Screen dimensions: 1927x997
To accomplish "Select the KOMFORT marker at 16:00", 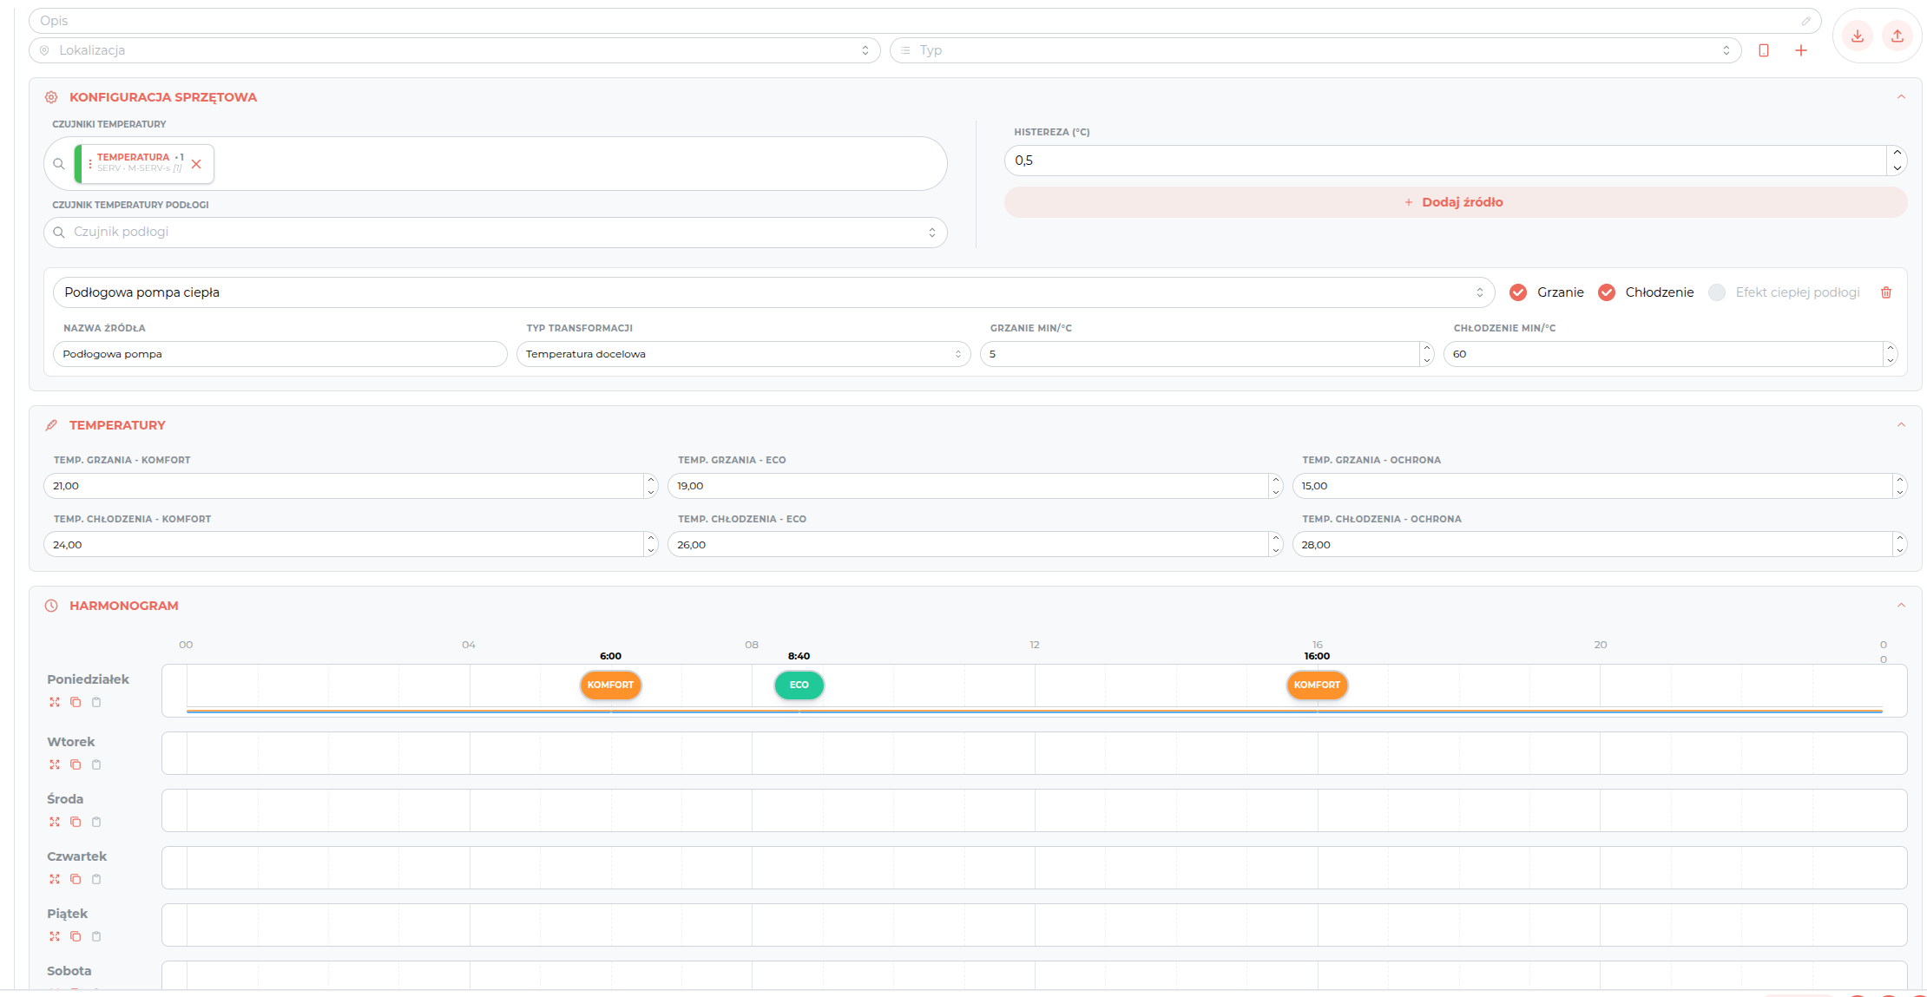I will 1317,685.
